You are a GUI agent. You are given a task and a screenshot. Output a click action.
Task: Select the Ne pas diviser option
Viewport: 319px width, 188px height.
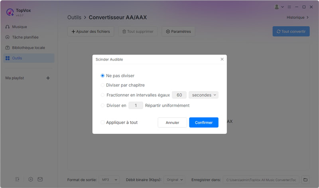coord(103,76)
